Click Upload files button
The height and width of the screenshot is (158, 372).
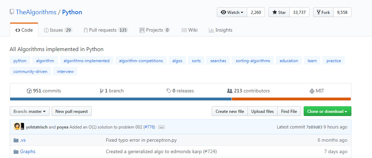pyautogui.click(x=263, y=111)
